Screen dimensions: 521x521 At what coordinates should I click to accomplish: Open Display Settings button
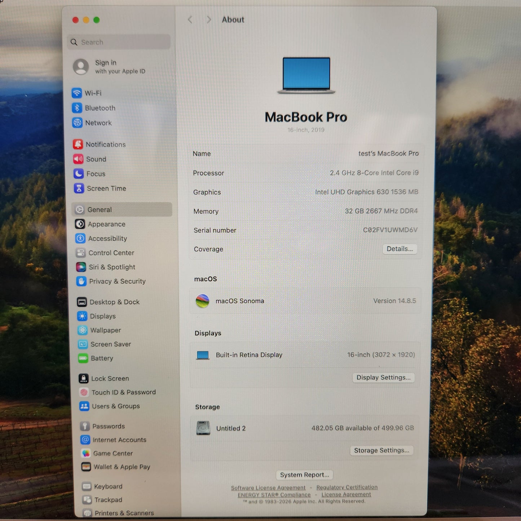(x=383, y=377)
